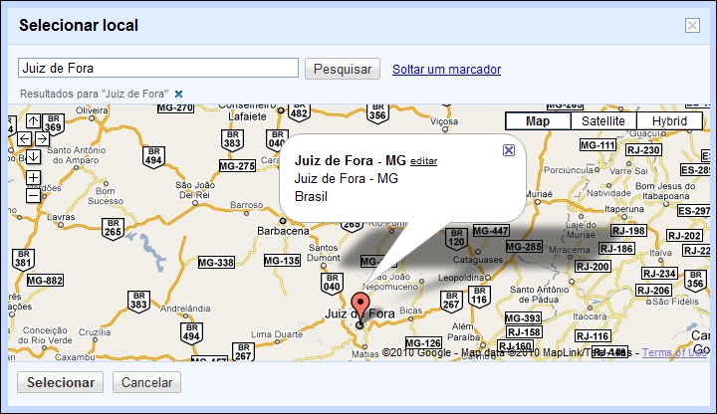
Task: Switch to Map view
Action: click(538, 121)
